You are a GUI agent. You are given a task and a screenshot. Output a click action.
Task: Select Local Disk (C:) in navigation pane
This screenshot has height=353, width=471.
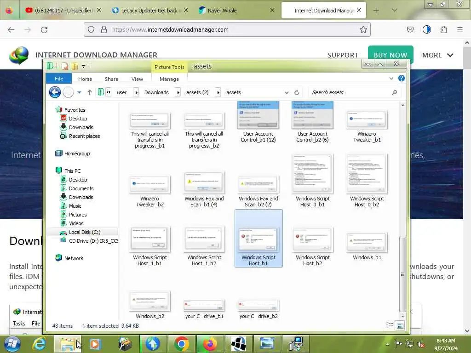click(83, 232)
